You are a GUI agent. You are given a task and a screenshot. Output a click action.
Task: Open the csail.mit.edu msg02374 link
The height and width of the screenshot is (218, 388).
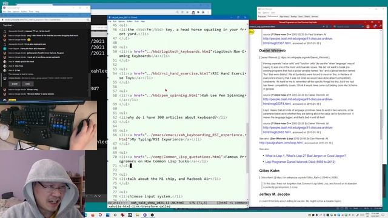[298, 101]
